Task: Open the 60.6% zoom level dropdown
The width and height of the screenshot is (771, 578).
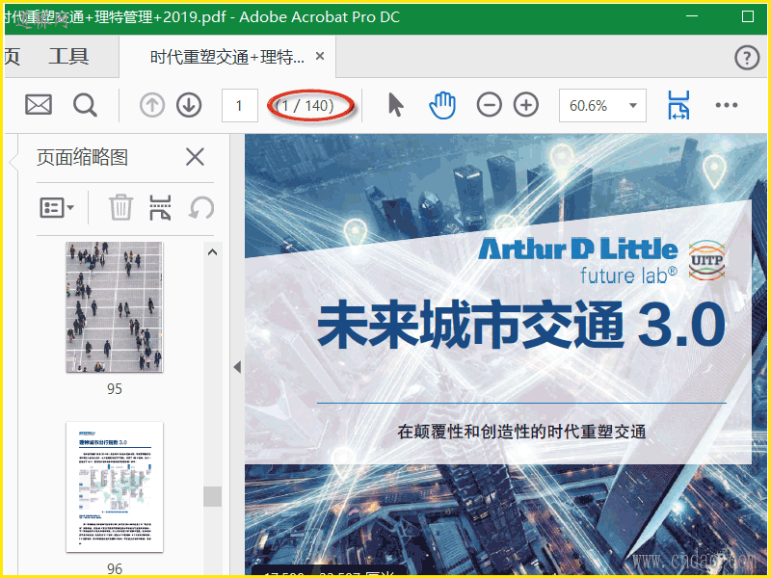Action: (602, 105)
